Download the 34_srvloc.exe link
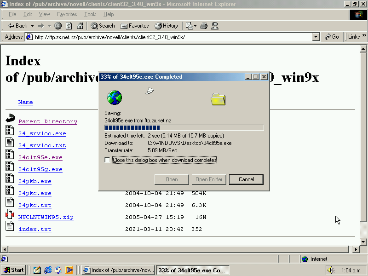Viewport: 368px width, 276px height. (42, 133)
